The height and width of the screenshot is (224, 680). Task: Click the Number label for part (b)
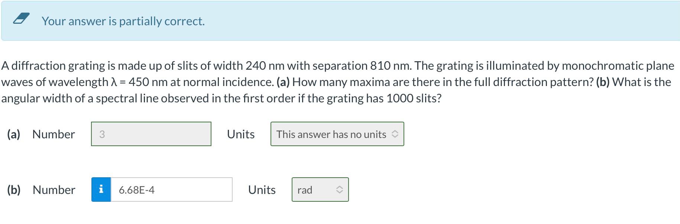click(54, 190)
